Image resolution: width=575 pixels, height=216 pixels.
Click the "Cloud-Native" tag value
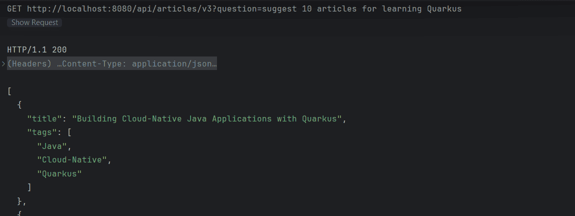(72, 160)
